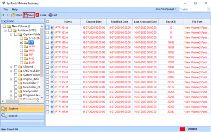Screen dimensions: 211x132
Task: Expand the $RECYCLE.BIN tree node
Action: (11, 71)
